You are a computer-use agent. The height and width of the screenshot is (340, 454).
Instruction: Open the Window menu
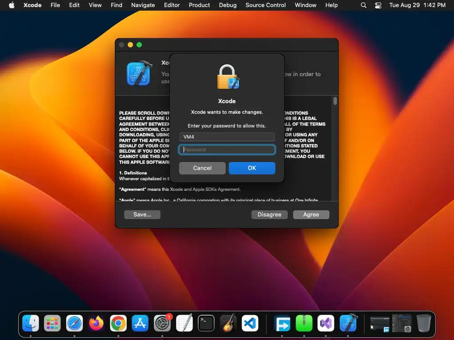tap(305, 5)
